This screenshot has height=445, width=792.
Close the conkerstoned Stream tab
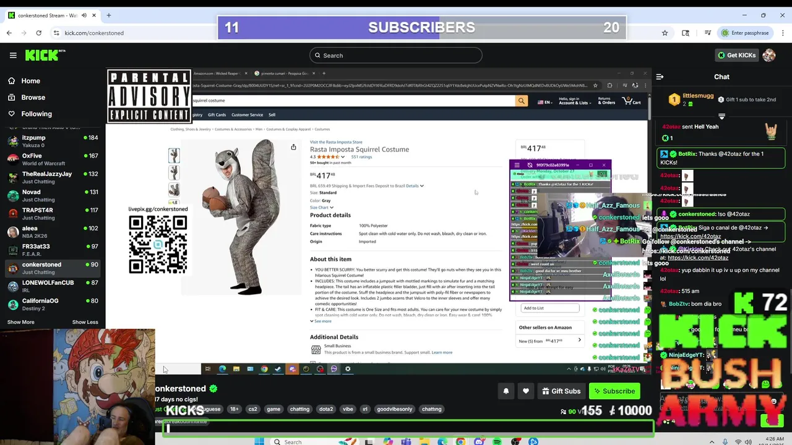pos(94,15)
